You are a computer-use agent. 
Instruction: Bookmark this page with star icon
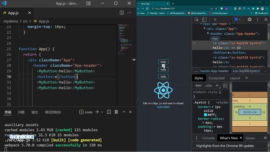coord(216,8)
